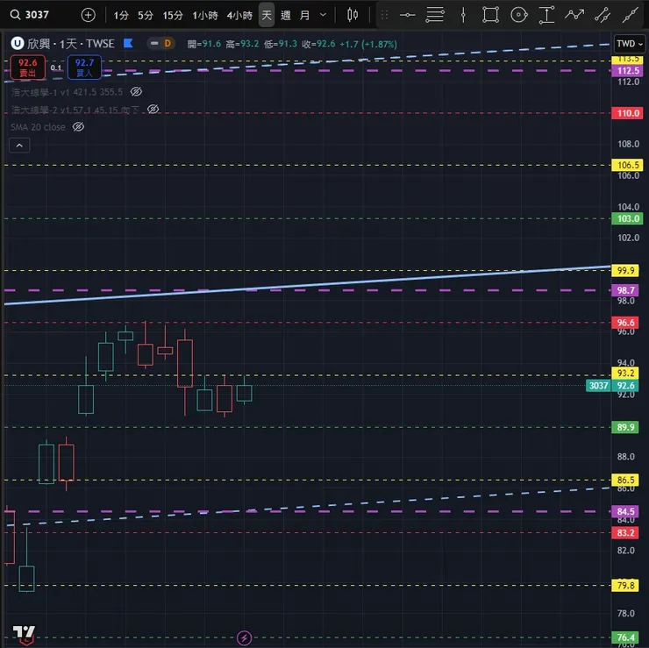Switch to the 15分 timeframe

click(173, 15)
